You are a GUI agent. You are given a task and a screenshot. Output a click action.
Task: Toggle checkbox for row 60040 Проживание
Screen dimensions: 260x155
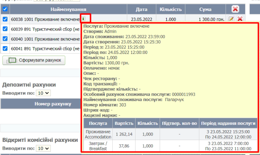coord(5,39)
